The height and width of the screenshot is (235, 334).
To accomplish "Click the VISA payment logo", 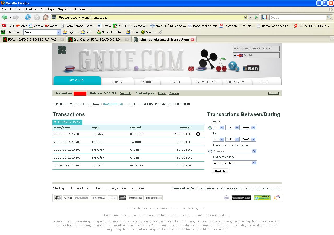I will click(68, 198).
